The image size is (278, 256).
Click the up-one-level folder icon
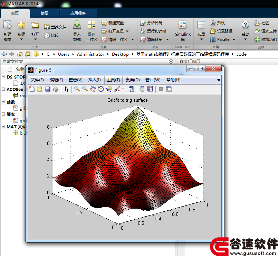(20, 54)
